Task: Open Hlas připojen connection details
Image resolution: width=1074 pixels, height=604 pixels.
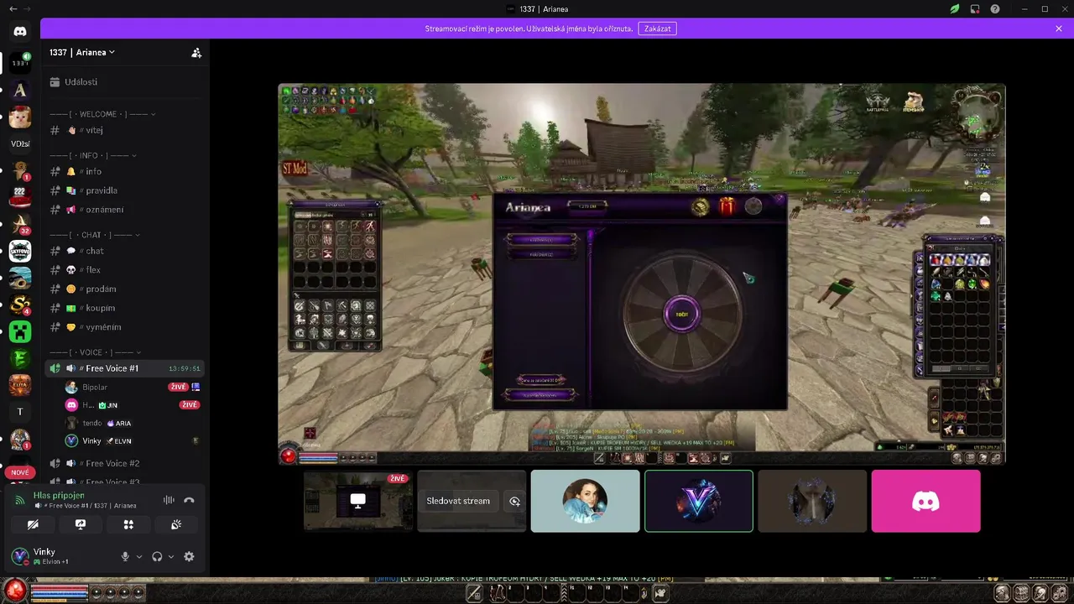Action: coord(59,495)
